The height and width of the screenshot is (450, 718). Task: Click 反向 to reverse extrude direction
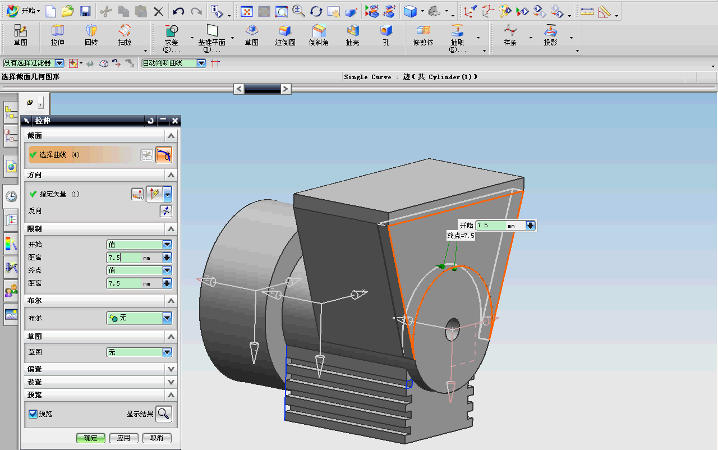[x=165, y=211]
